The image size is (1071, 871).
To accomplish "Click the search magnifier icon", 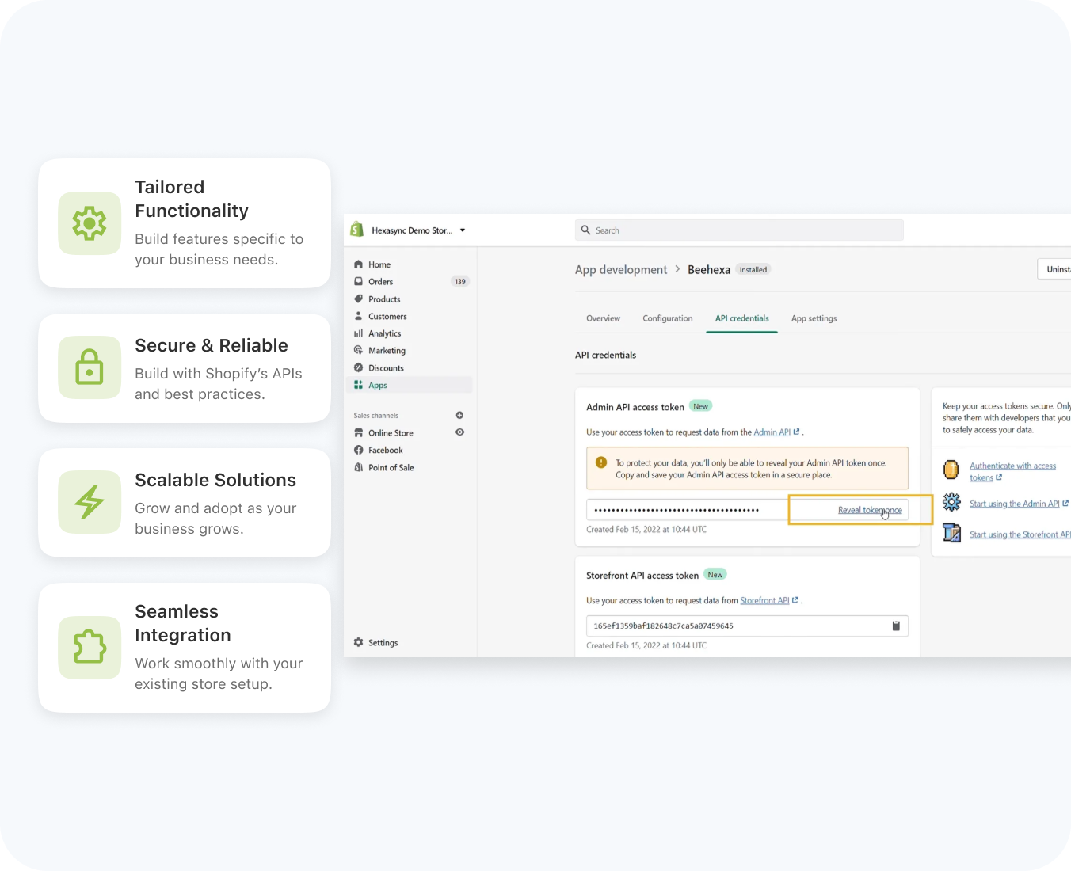I will (585, 230).
